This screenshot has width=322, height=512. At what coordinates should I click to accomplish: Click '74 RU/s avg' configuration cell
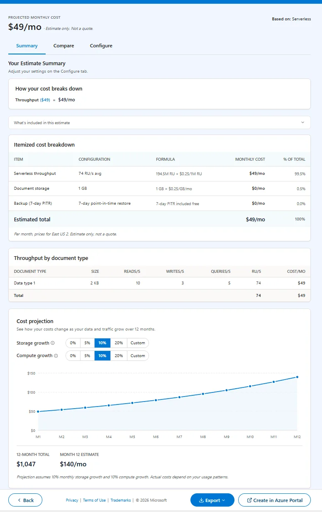[x=90, y=174]
